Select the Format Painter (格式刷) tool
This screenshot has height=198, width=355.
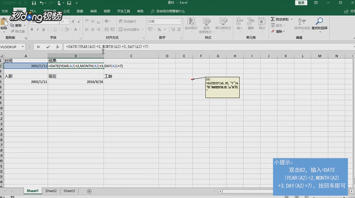click(x=17, y=31)
